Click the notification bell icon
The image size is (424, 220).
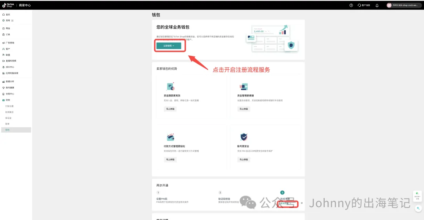tap(377, 5)
